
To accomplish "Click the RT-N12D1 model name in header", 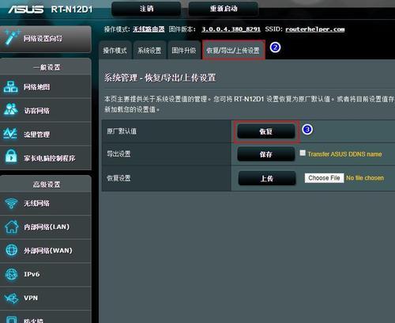I will coord(72,9).
